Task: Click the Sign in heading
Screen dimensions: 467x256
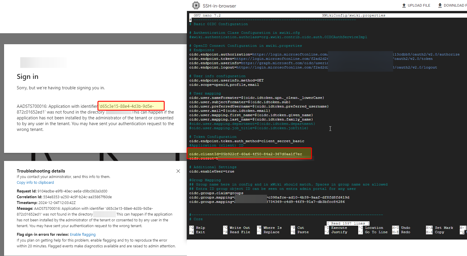Action: point(27,77)
